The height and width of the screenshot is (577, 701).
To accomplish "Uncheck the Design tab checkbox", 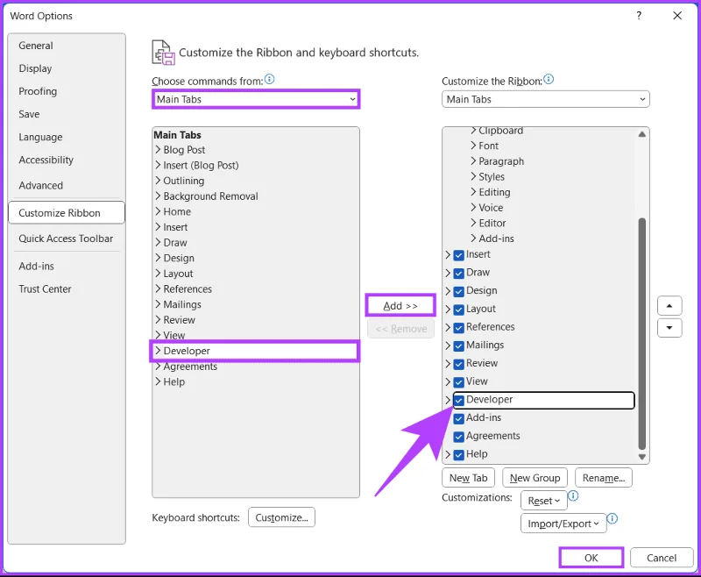I will (458, 292).
